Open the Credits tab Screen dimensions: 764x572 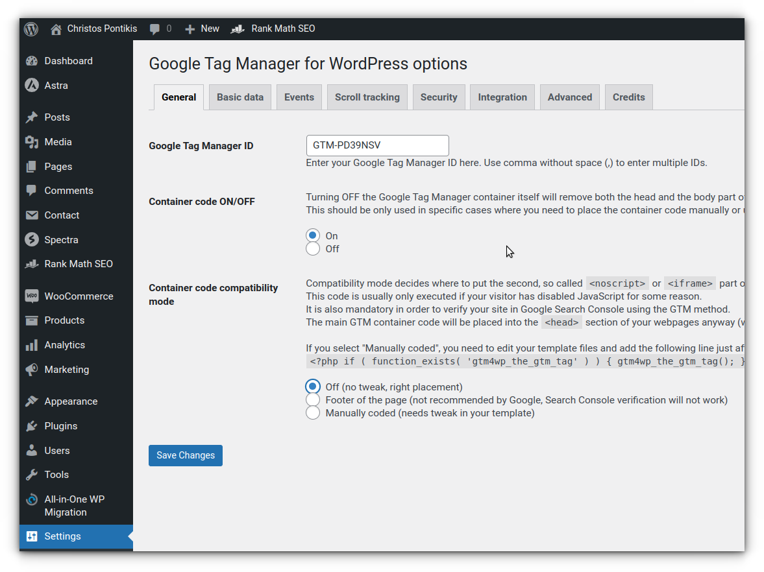click(628, 97)
